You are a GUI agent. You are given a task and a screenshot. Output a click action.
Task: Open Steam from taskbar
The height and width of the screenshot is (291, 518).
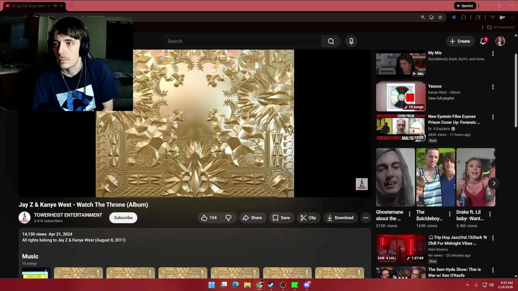coord(271,285)
